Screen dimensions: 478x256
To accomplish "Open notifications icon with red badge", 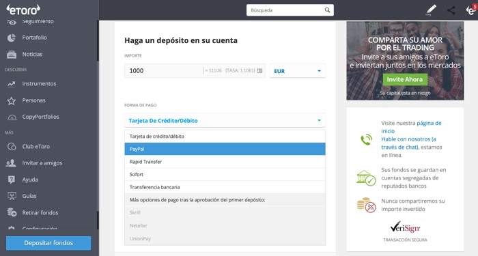I will click(x=471, y=10).
